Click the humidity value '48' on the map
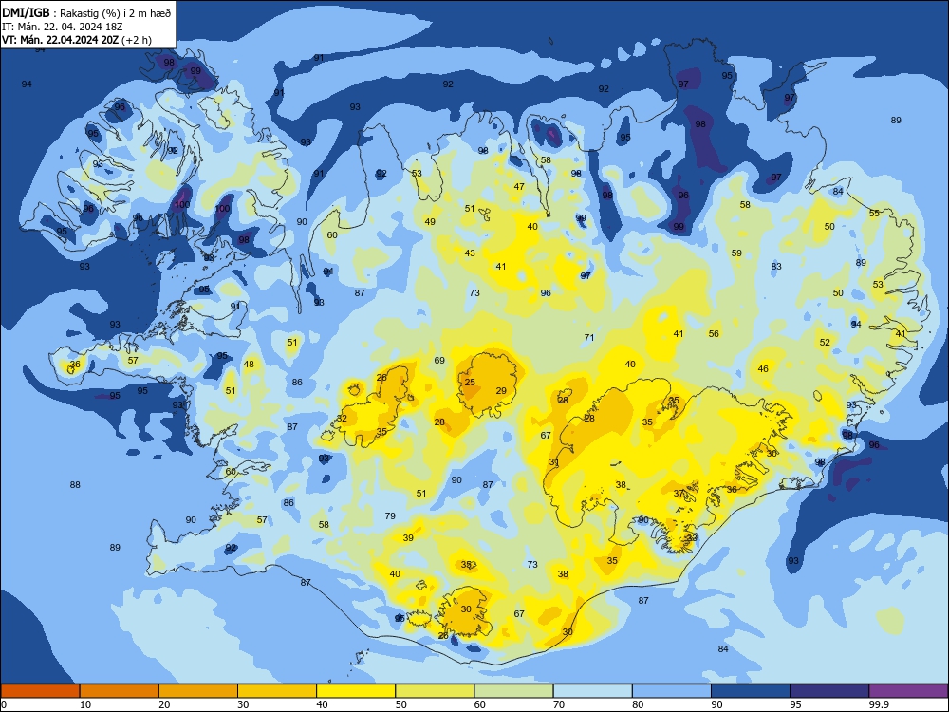The image size is (949, 712). (249, 364)
